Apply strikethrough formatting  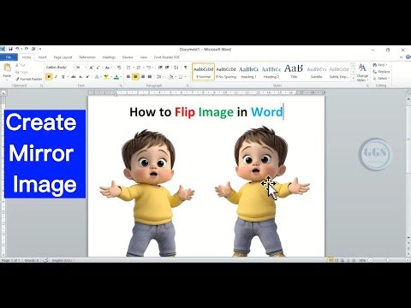(x=74, y=77)
